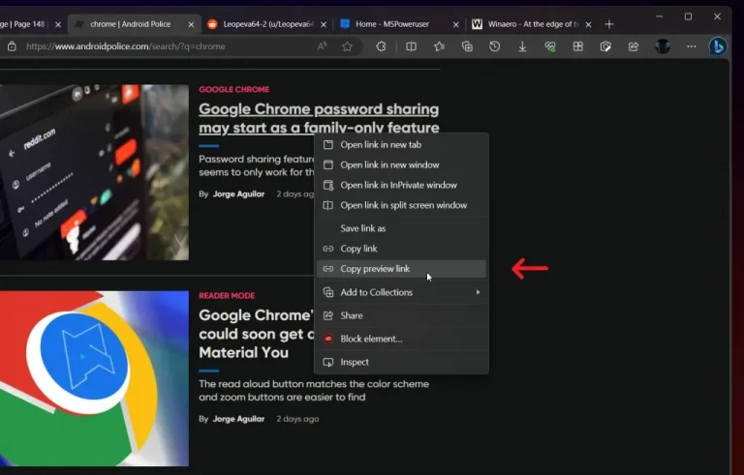Click Block element... in context menu

[371, 339]
